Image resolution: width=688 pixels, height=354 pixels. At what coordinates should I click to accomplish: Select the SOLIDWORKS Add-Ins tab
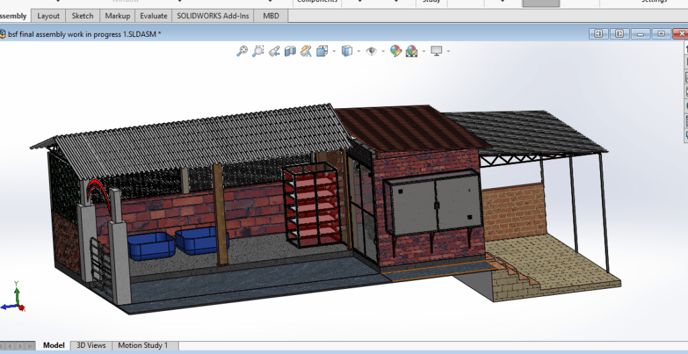[x=212, y=16]
